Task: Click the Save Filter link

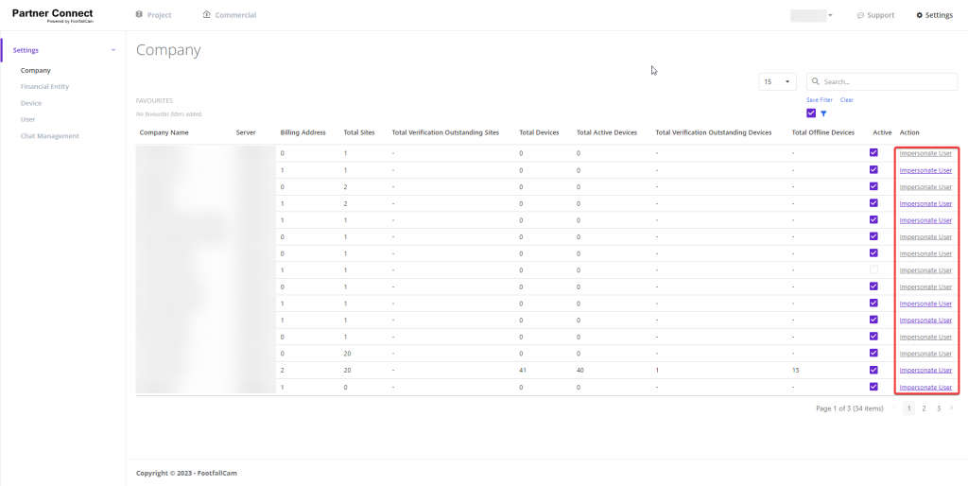Action: pyautogui.click(x=819, y=99)
